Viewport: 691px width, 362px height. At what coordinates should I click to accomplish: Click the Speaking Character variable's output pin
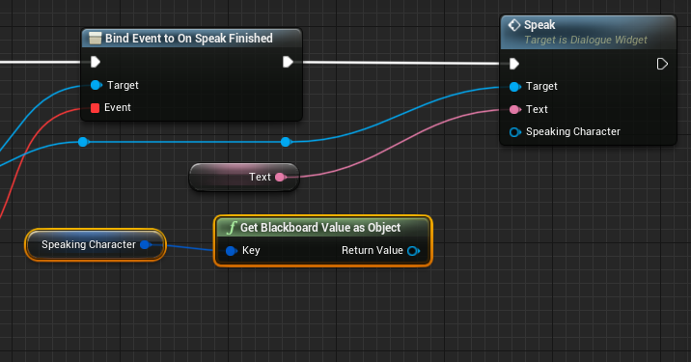click(x=146, y=245)
